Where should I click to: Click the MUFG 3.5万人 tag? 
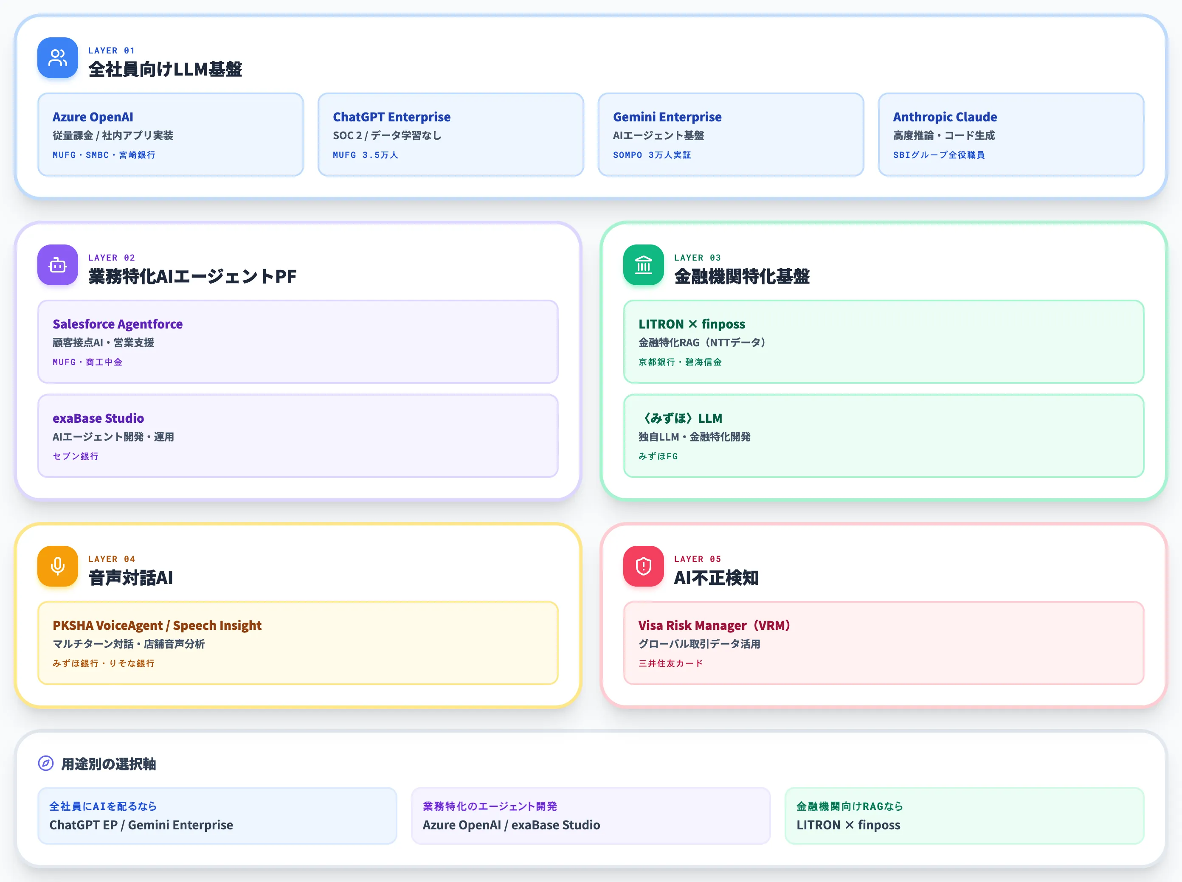pos(365,155)
